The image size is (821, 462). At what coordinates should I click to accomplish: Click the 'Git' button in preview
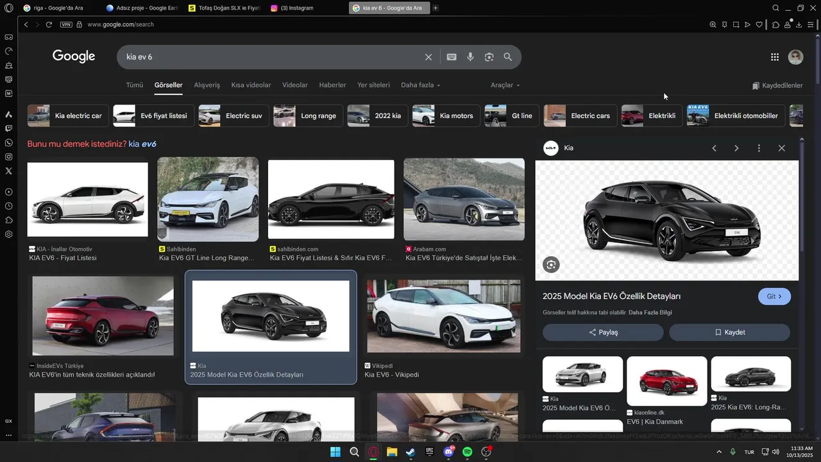(774, 296)
